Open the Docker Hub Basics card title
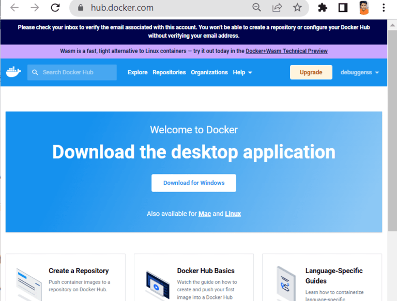The width and height of the screenshot is (397, 301). click(x=206, y=271)
